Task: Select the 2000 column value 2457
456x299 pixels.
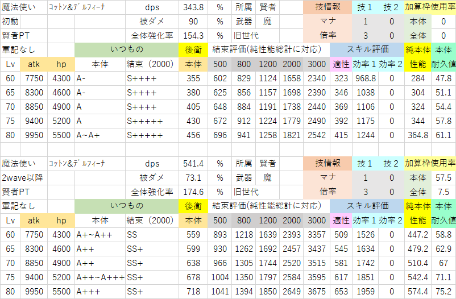Action: (292, 249)
